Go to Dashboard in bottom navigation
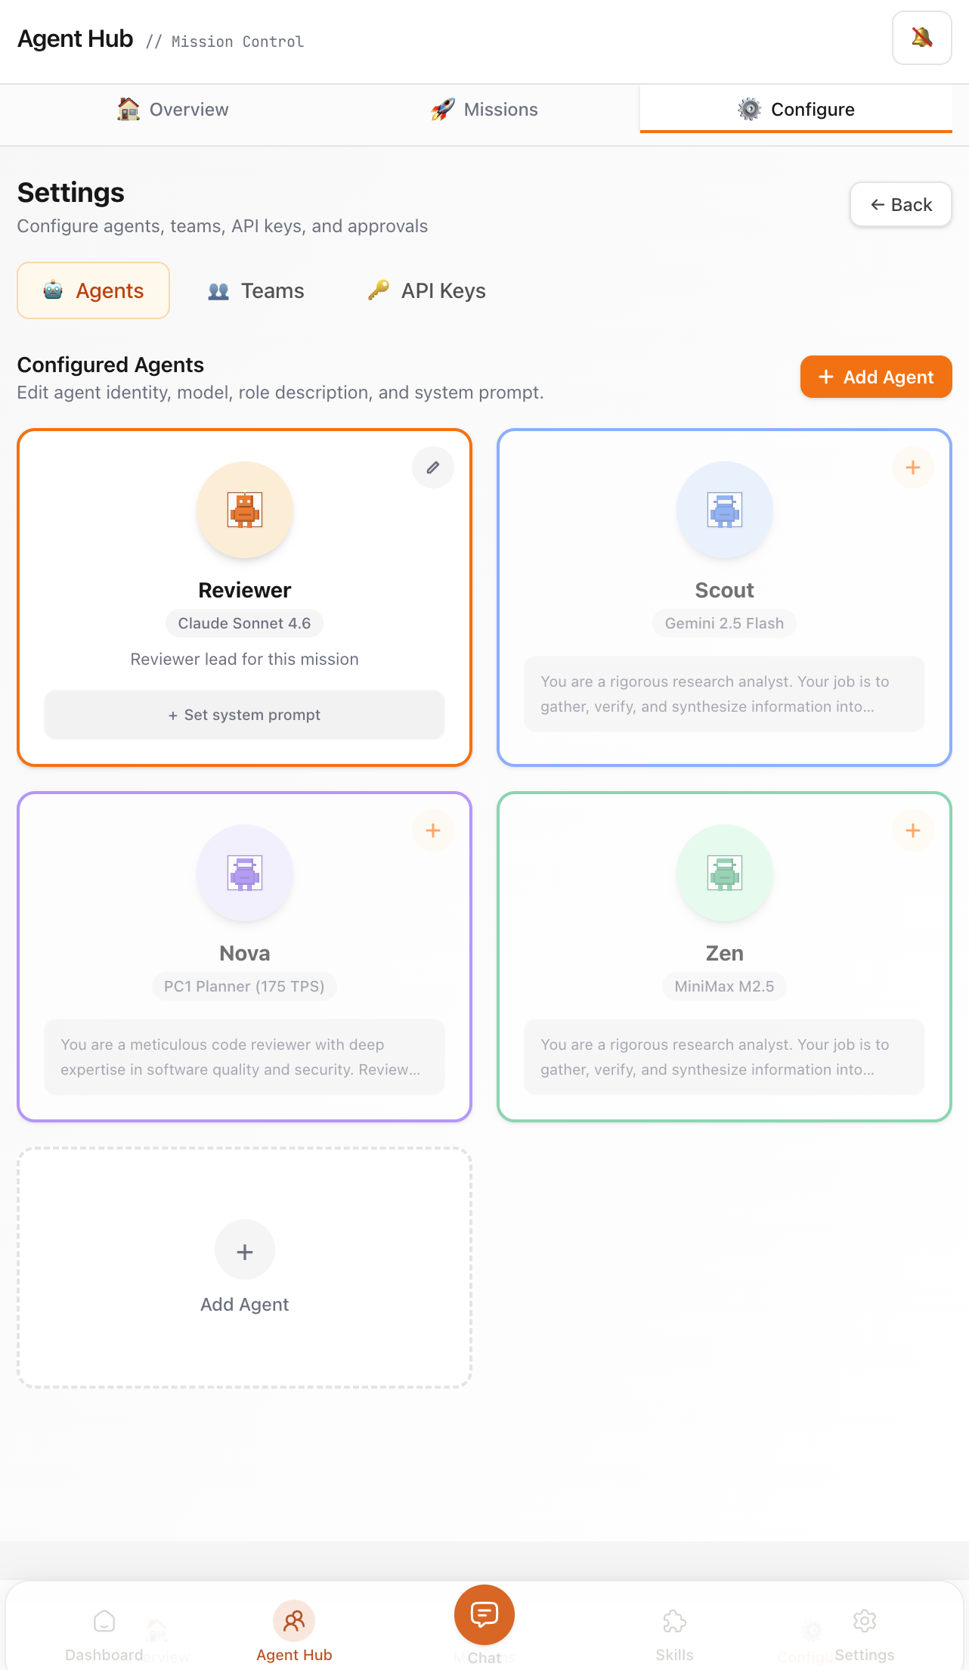The width and height of the screenshot is (969, 1670). [x=104, y=1634]
